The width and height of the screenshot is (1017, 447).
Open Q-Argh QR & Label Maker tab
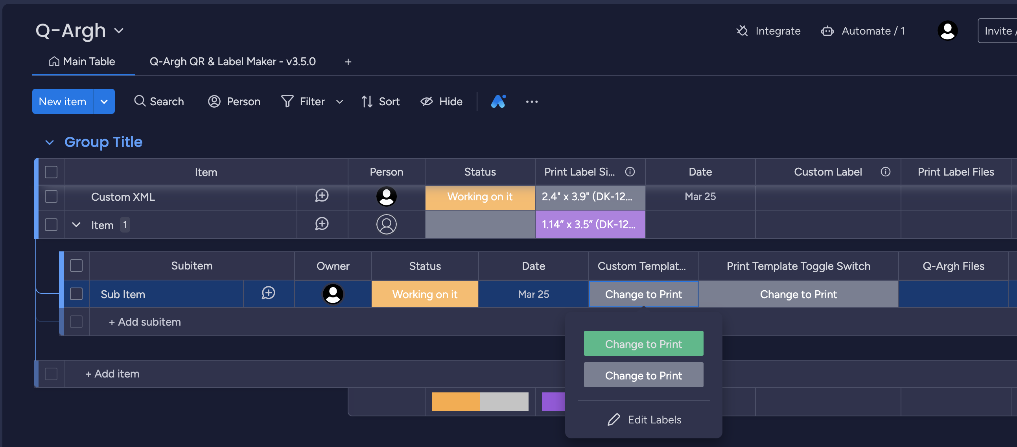(x=232, y=62)
